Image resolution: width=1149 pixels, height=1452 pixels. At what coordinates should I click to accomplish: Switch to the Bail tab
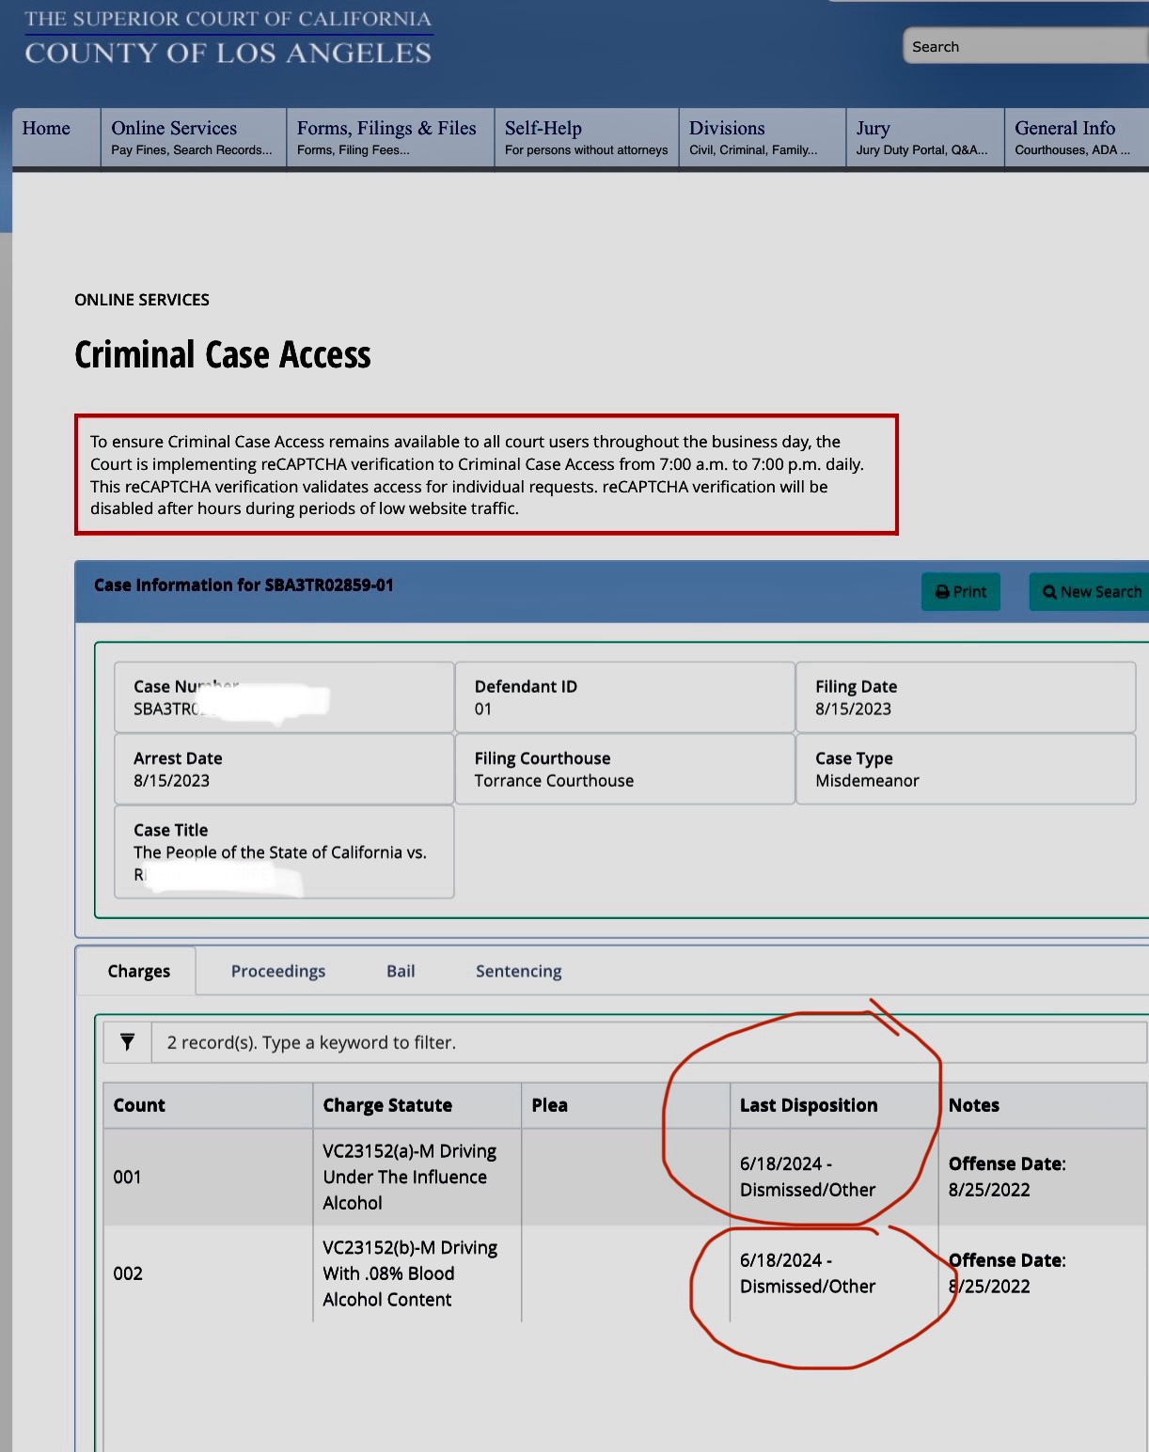click(x=400, y=971)
